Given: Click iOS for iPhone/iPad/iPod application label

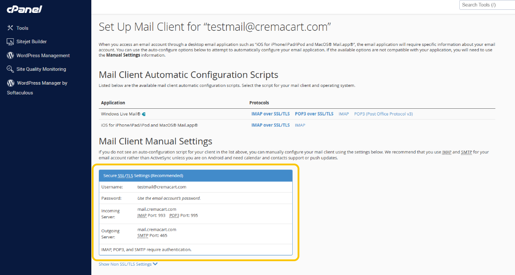Looking at the screenshot, I should coord(149,125).
